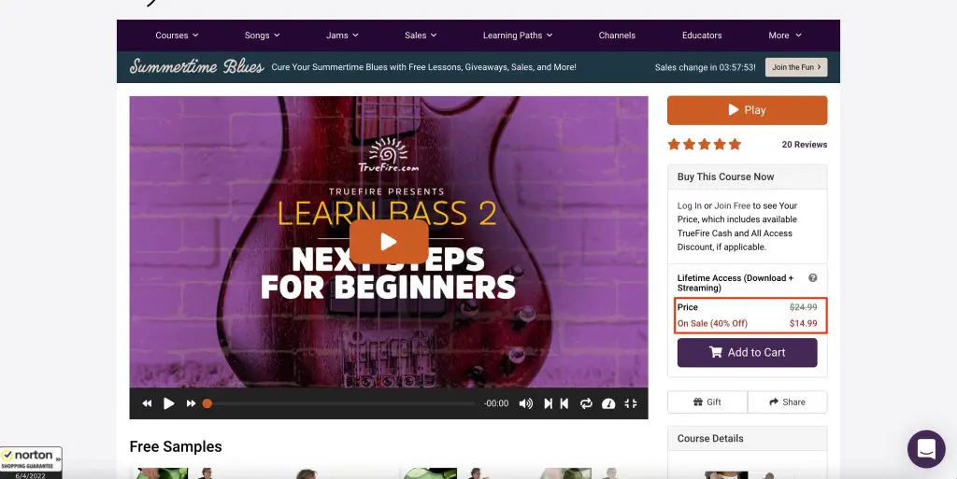
Task: Click the $14.99 sale price
Action: point(803,324)
